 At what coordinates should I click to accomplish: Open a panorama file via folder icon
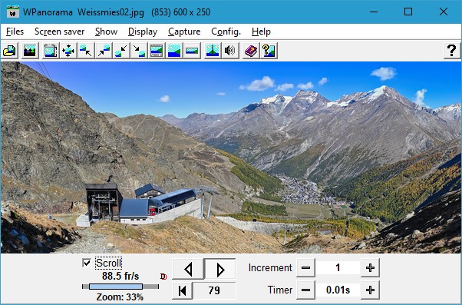point(10,51)
